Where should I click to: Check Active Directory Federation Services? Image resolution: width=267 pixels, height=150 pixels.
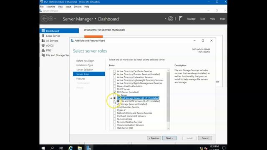click(114, 77)
